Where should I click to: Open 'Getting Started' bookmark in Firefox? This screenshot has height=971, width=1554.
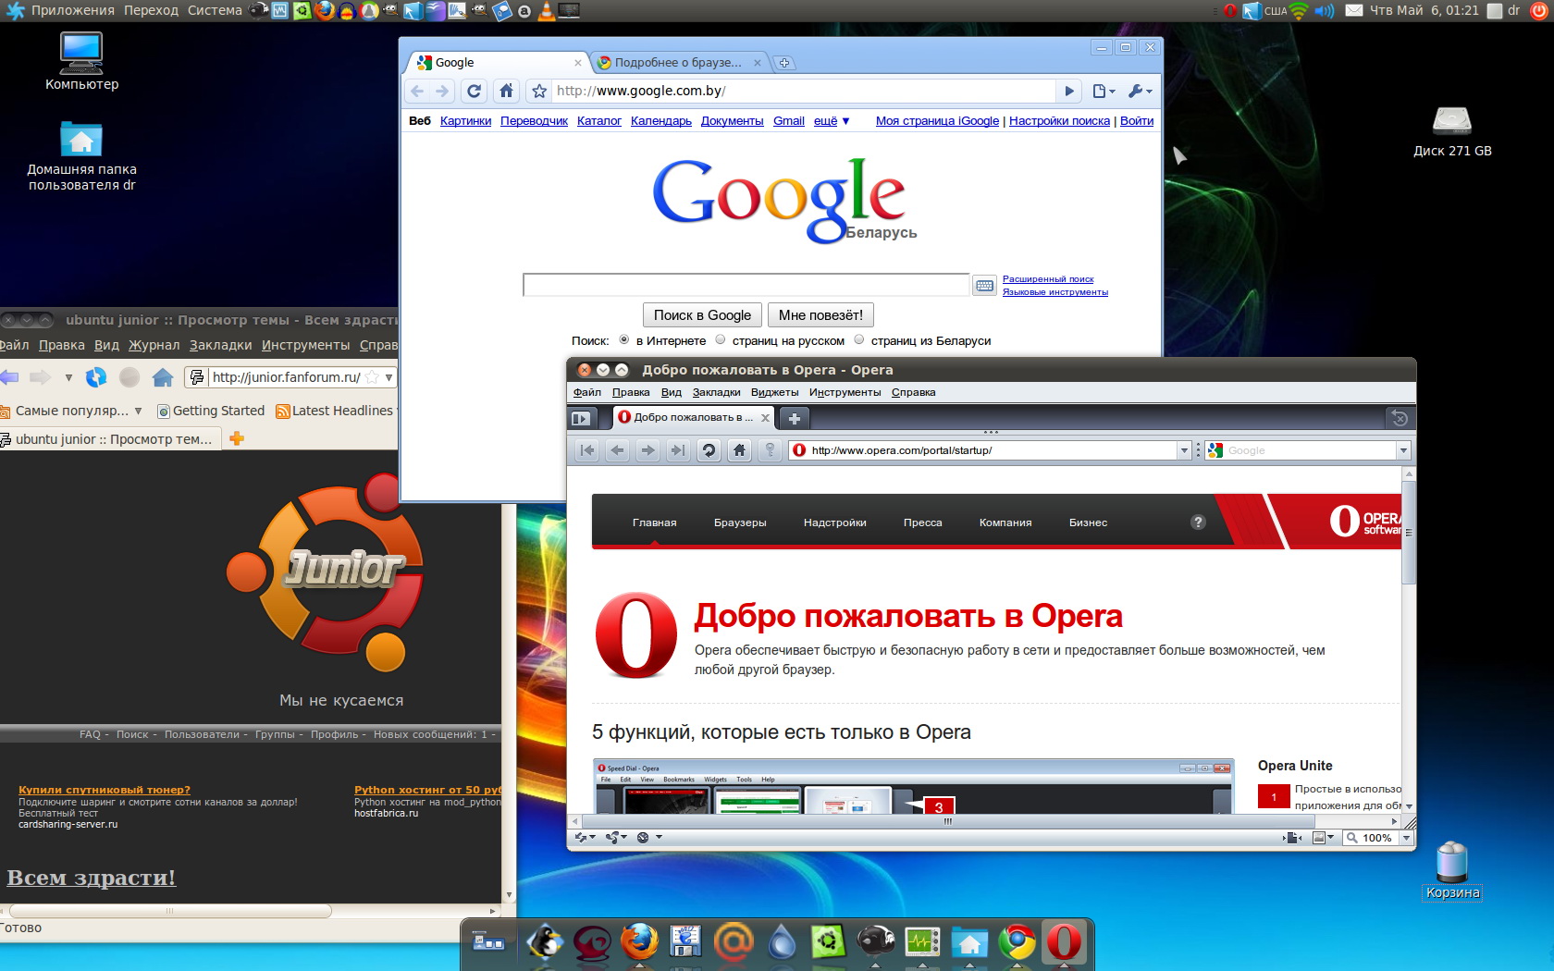(x=211, y=411)
